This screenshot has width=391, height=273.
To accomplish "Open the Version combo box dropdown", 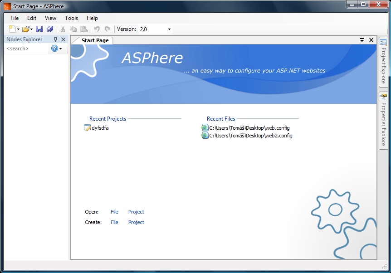I will [169, 29].
